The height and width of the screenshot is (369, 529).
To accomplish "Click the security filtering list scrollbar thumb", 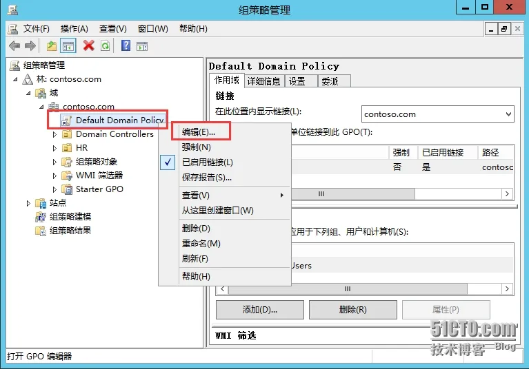I will 348,289.
